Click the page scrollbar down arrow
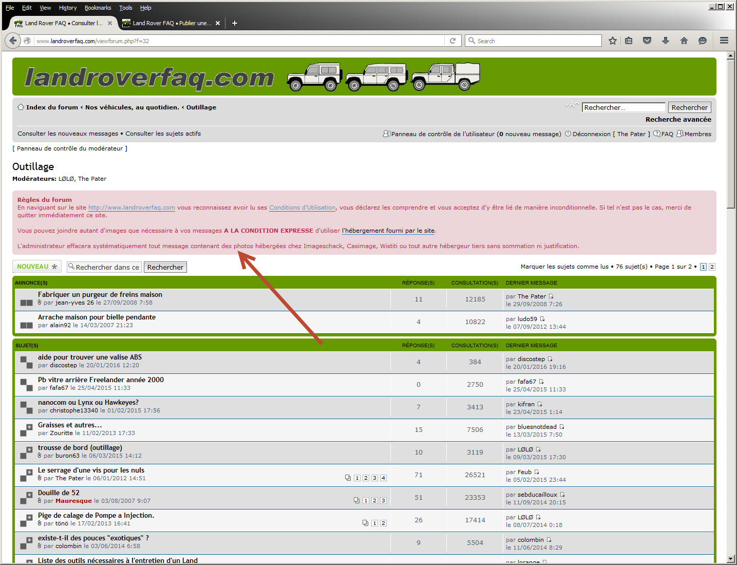737x565 pixels. [x=730, y=559]
